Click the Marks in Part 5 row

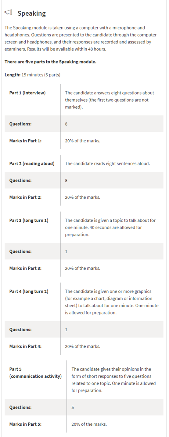coord(84,424)
